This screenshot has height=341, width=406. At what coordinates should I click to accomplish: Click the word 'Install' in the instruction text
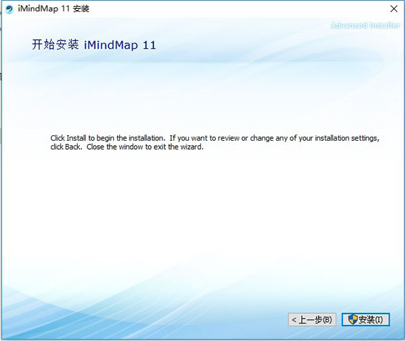click(76, 138)
